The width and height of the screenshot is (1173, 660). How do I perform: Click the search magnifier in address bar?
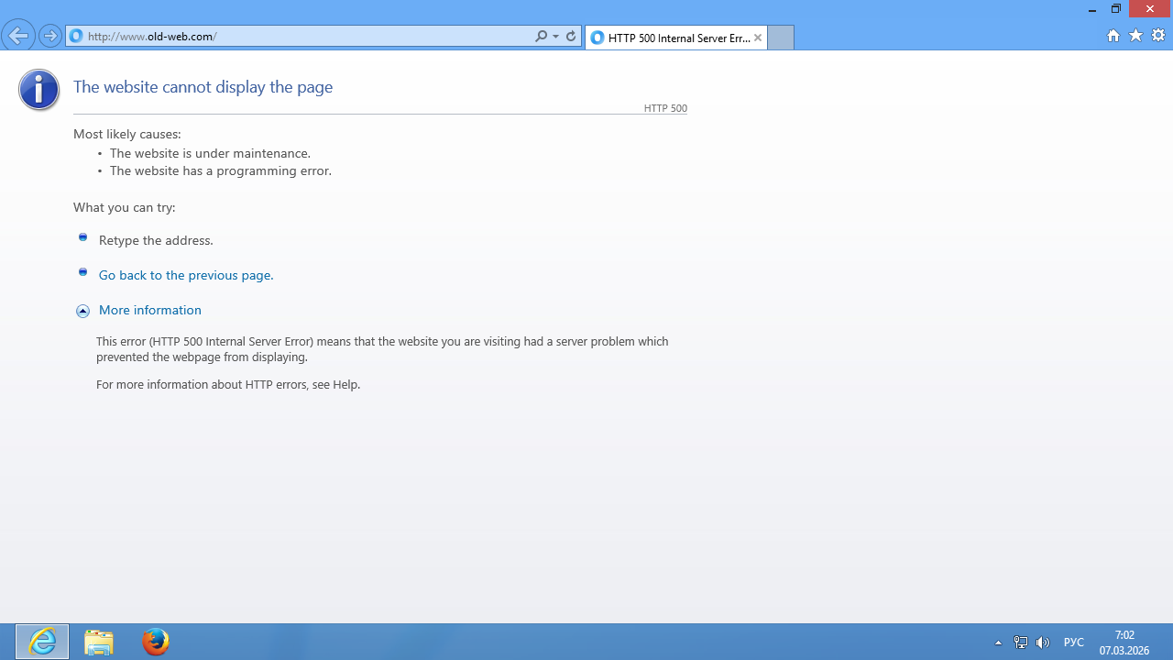(541, 37)
